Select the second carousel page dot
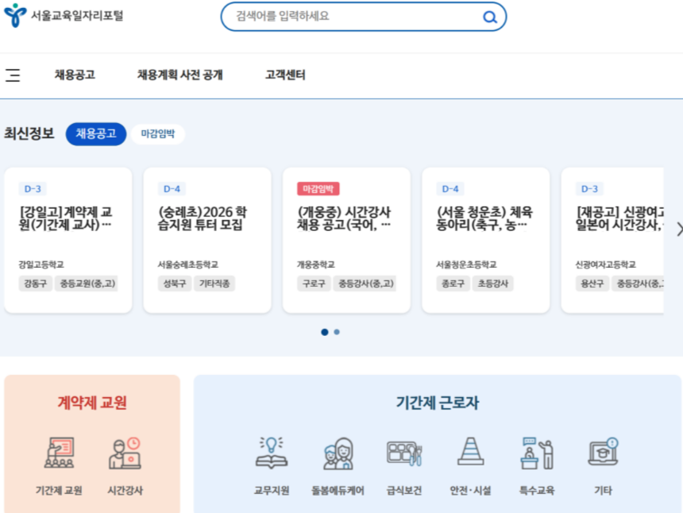Image resolution: width=683 pixels, height=513 pixels. pos(337,332)
